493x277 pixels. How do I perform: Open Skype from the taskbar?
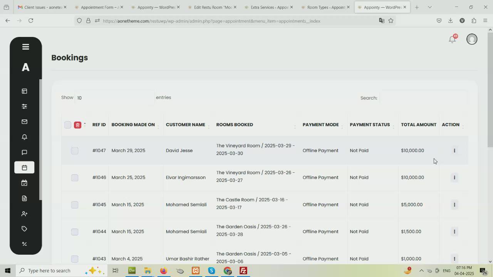point(211,271)
